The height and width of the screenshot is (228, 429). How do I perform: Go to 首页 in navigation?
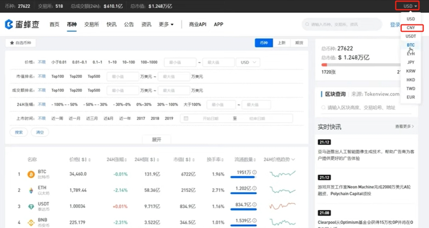point(54,24)
